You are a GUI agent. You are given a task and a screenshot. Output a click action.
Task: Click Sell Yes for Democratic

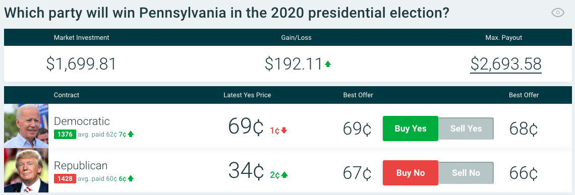click(466, 128)
